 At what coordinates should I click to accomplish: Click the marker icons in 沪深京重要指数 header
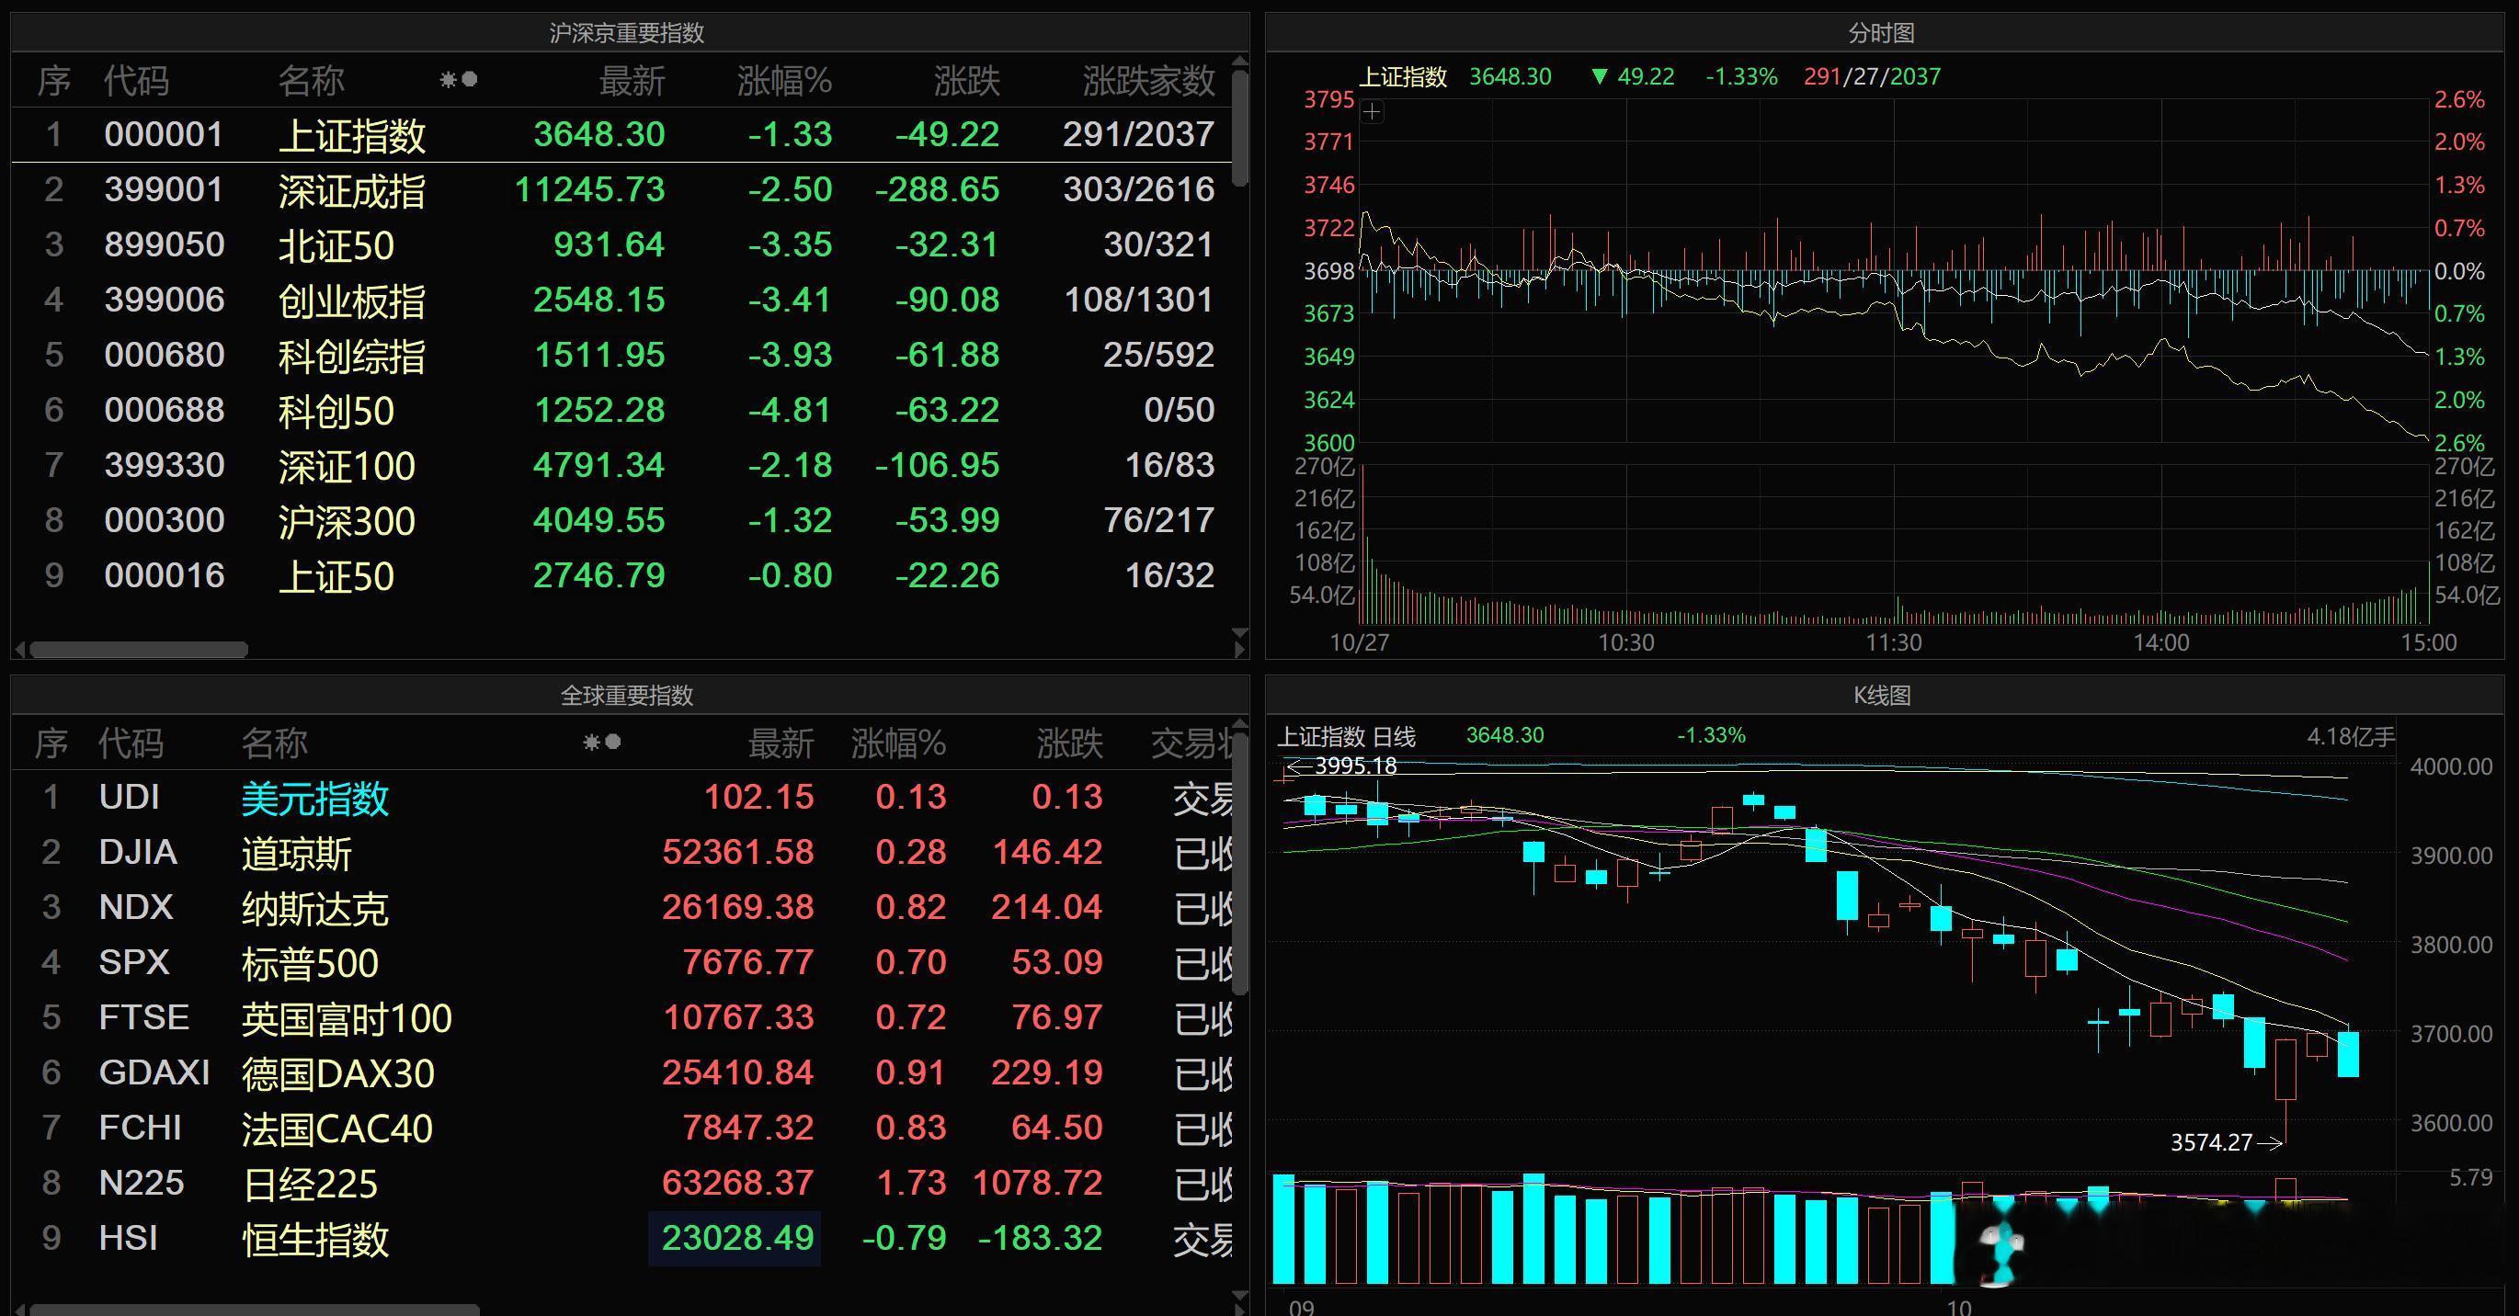459,79
